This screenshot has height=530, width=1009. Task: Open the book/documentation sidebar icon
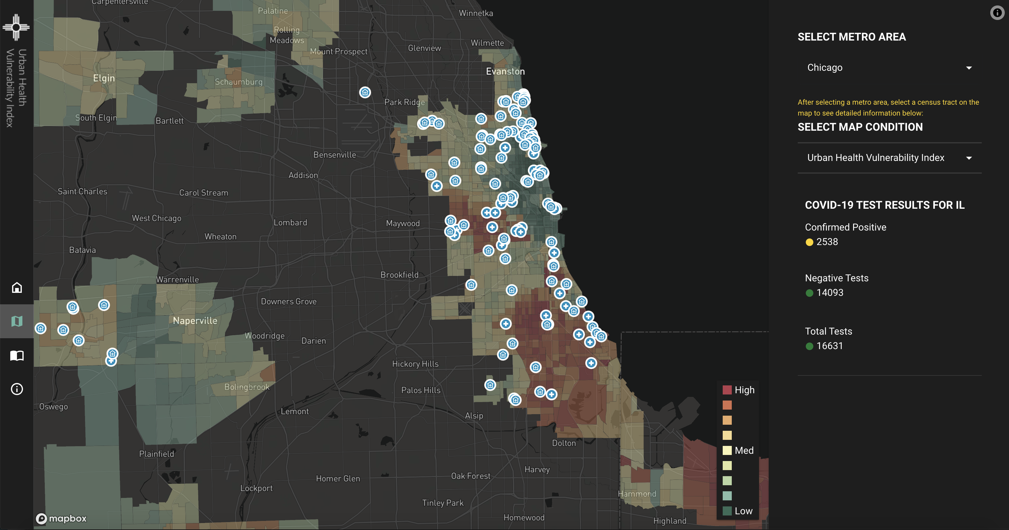17,355
